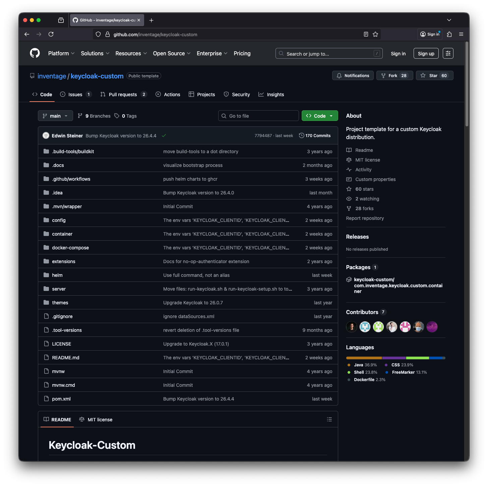Viewport: 488px width, 486px height.
Task: Click the keycloak-custom package cube icon
Action: [x=349, y=279]
